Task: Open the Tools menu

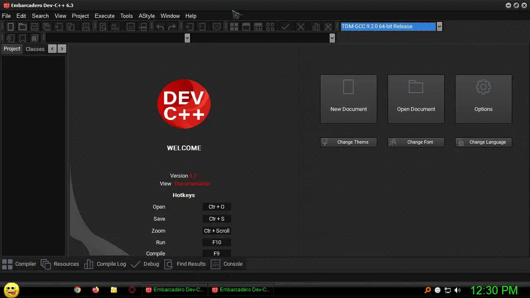Action: [126, 16]
